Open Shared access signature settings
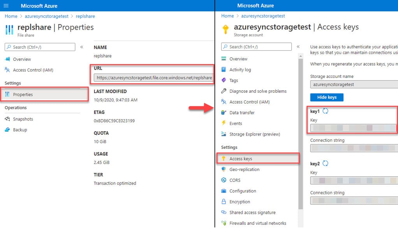398x229 pixels. pyautogui.click(x=253, y=212)
